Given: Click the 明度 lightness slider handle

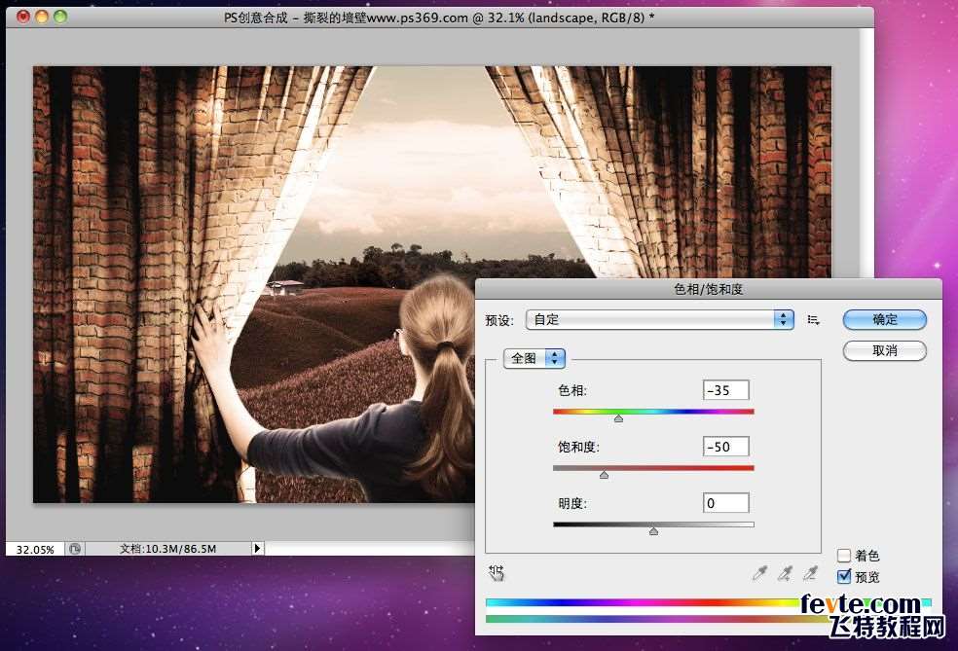Looking at the screenshot, I should pyautogui.click(x=653, y=531).
